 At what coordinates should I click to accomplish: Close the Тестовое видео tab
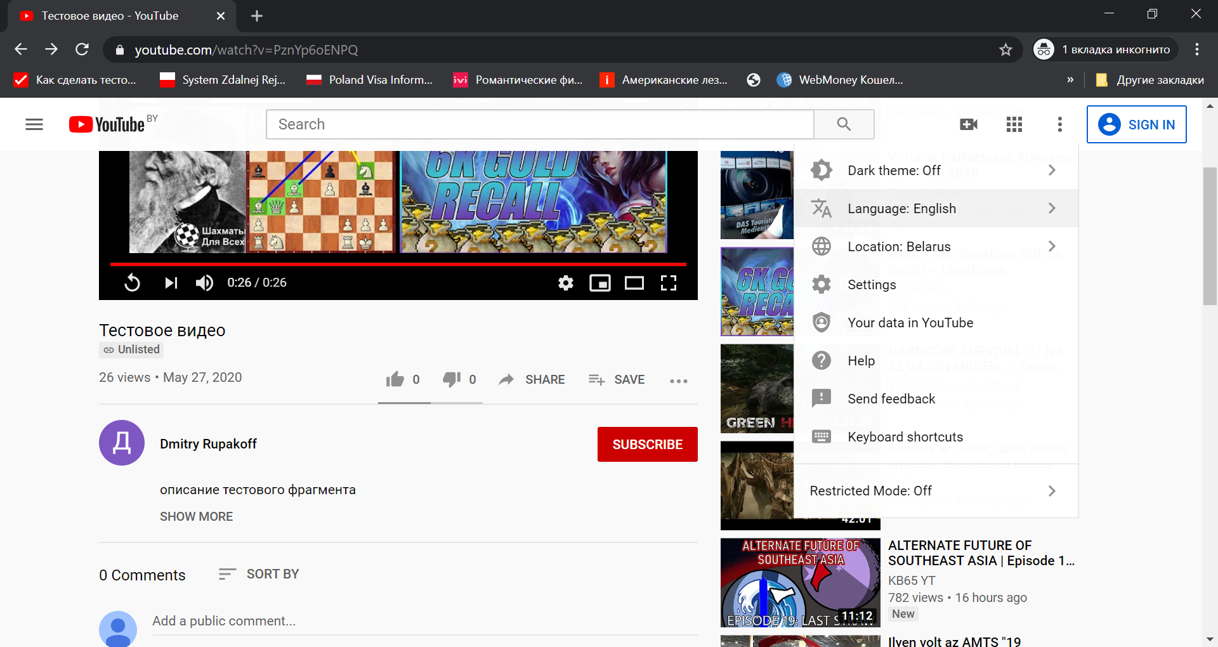[x=221, y=16]
